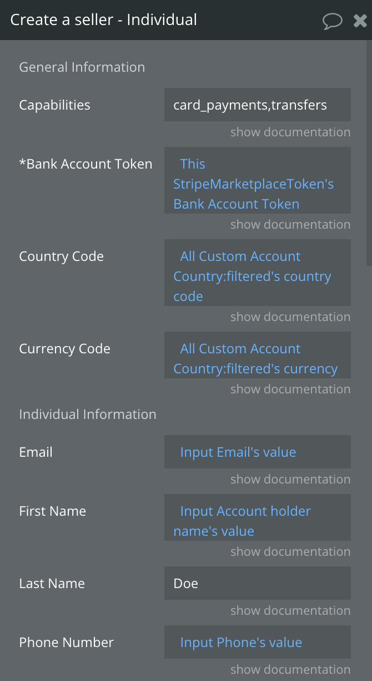The height and width of the screenshot is (681, 372).
Task: Show documentation under Country Code
Action: pos(290,317)
